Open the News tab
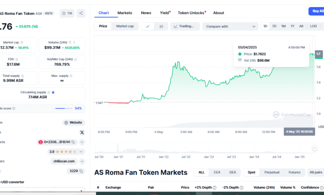 pos(146,13)
